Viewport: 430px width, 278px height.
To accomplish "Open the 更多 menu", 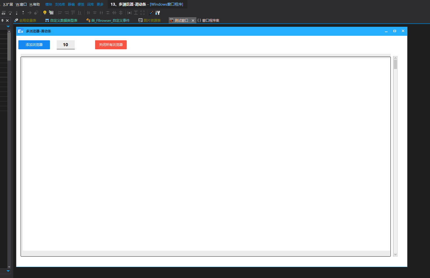I will [100, 5].
